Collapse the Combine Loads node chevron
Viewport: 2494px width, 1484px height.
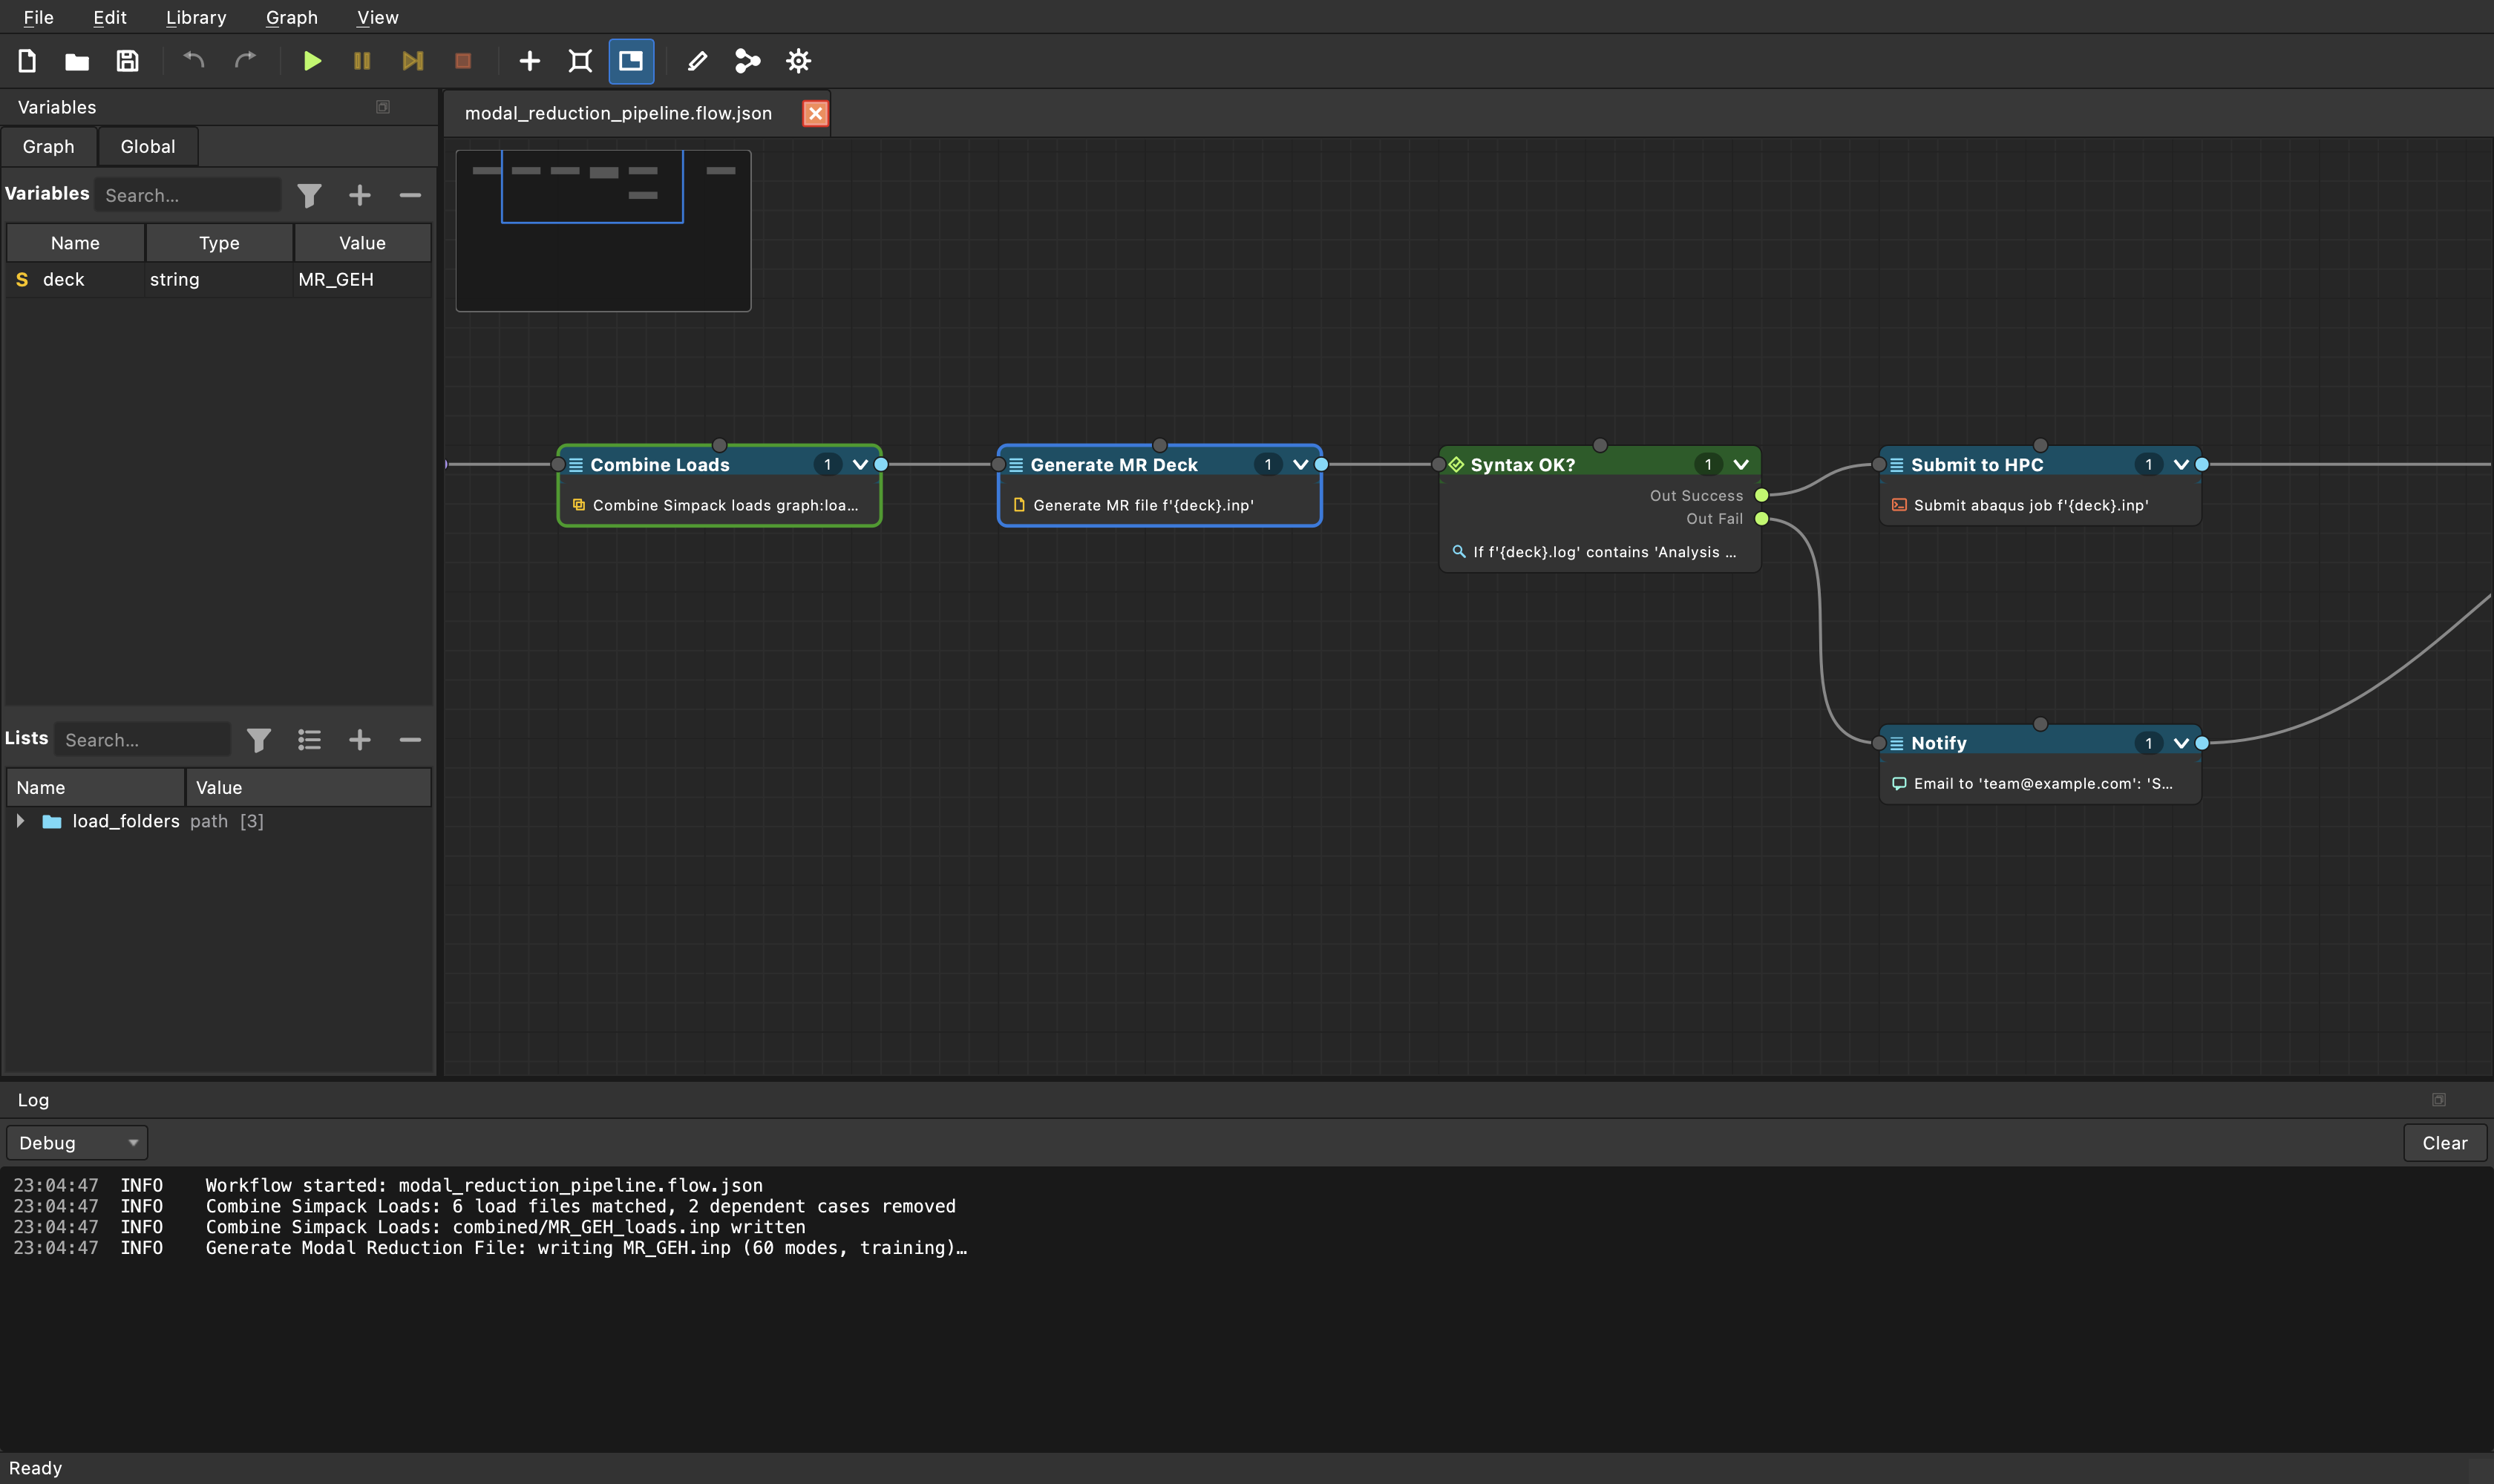point(860,465)
